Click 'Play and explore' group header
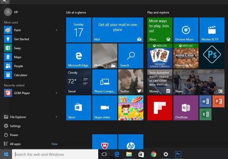228x159 pixels. pos(158,12)
